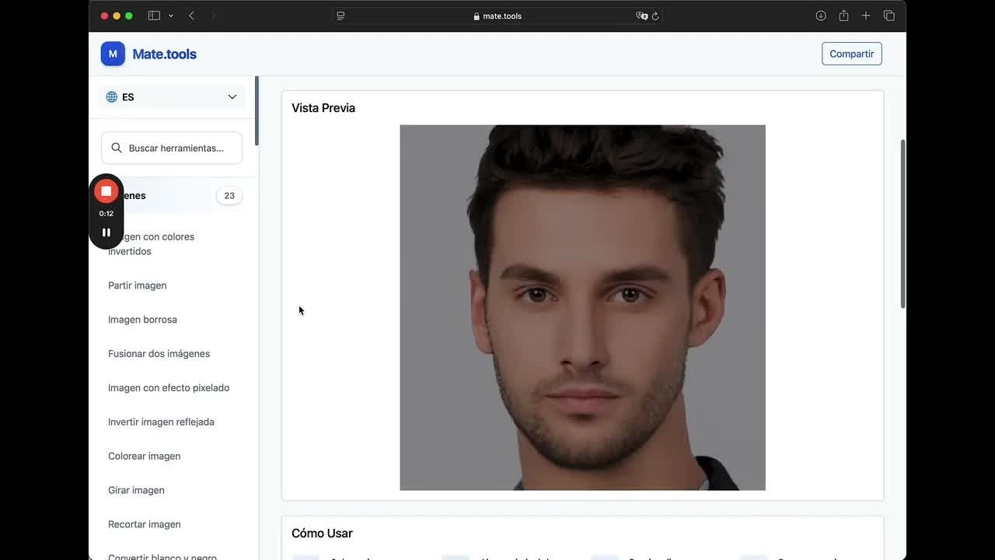Viewport: 995px width, 560px height.
Task: Open the Colorear imagen tool
Action: [x=144, y=457]
